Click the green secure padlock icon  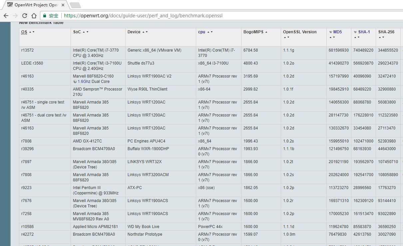coord(45,16)
